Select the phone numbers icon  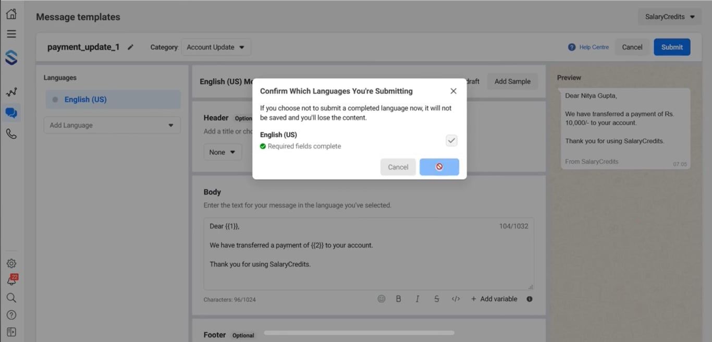[x=11, y=134]
